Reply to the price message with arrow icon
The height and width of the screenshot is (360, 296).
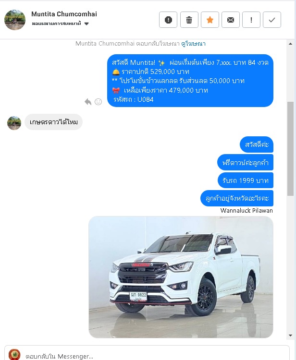88,101
